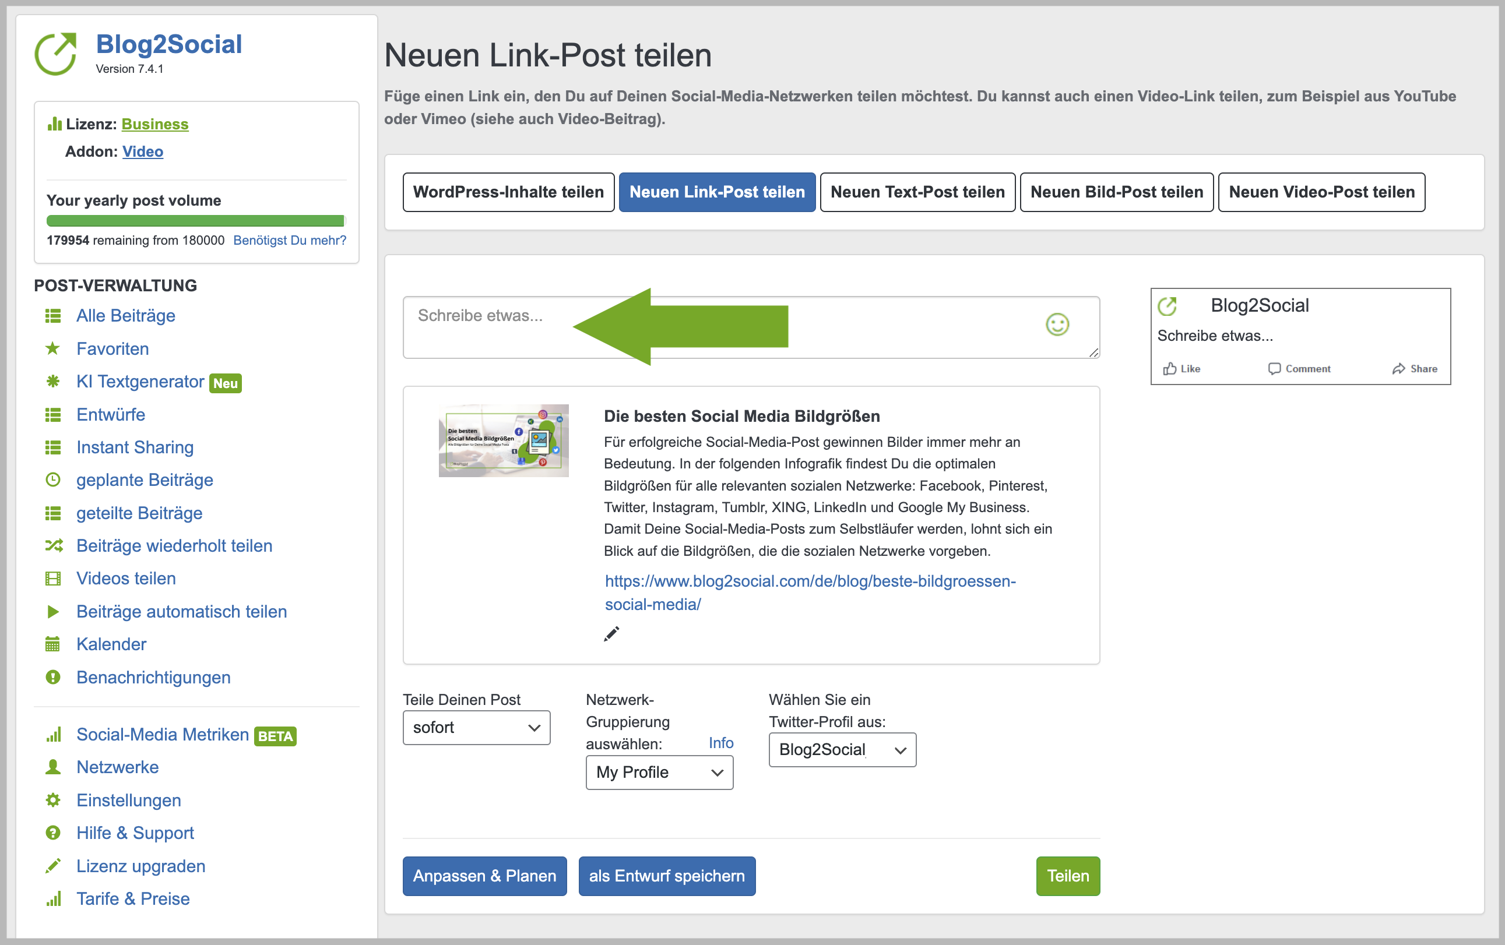Open the Kalender menu entry
Image resolution: width=1505 pixels, height=945 pixels.
(111, 644)
